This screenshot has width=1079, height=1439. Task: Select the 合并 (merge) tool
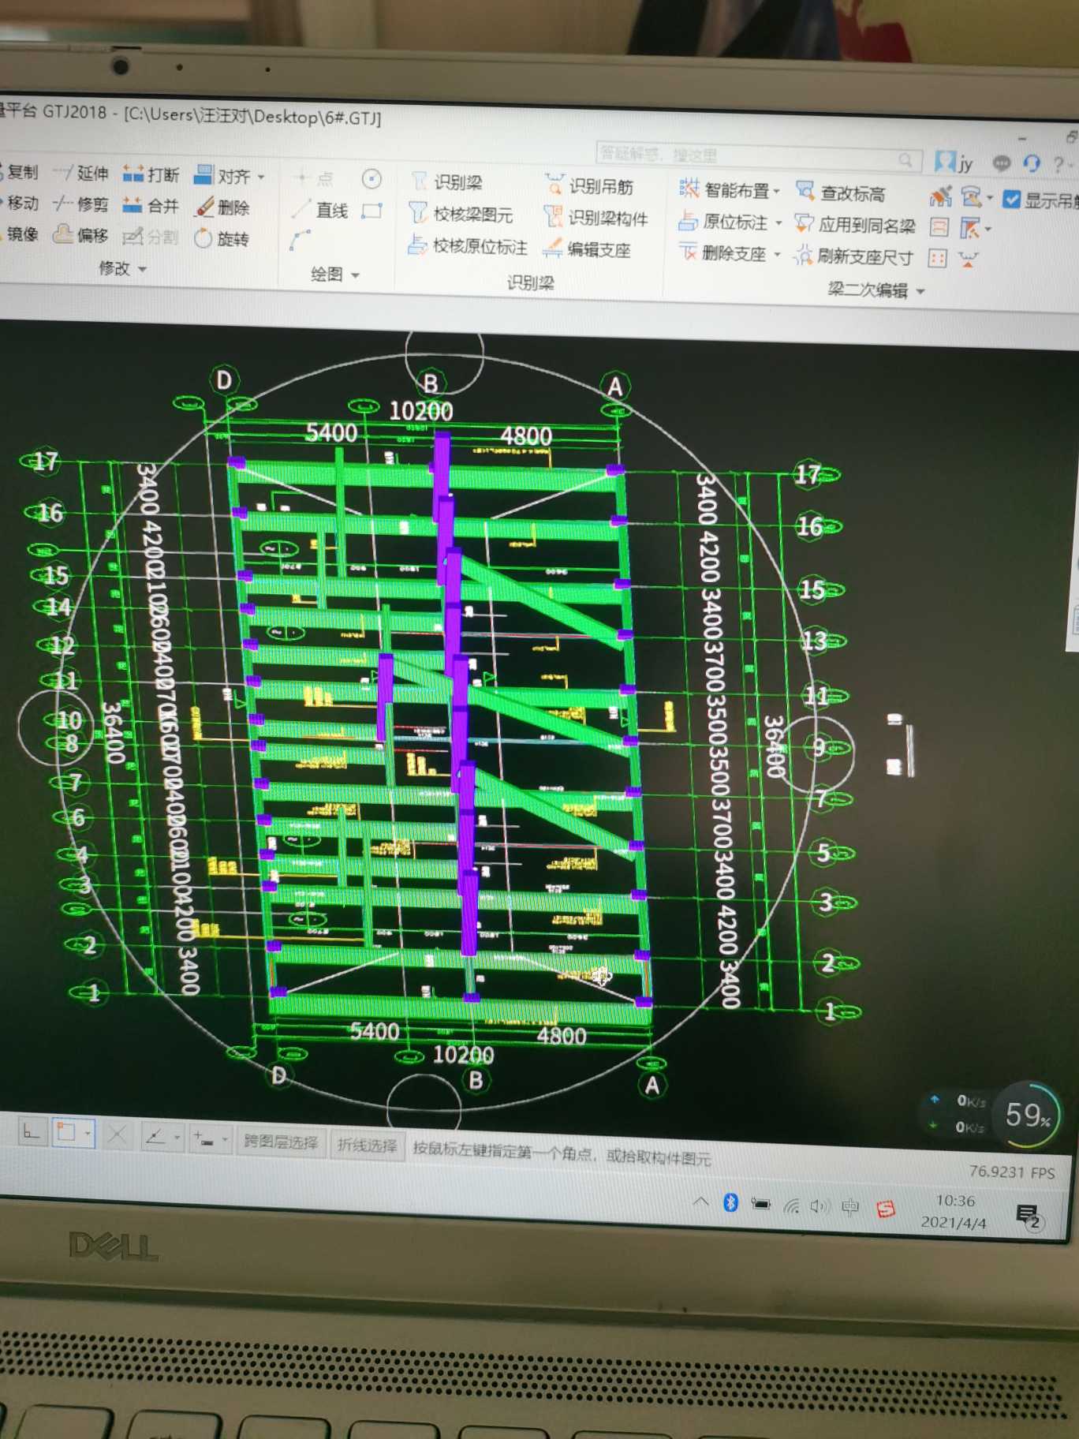pos(151,206)
